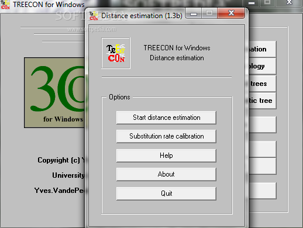Open Substitution rate calibration
This screenshot has width=303, height=228.
(x=166, y=136)
